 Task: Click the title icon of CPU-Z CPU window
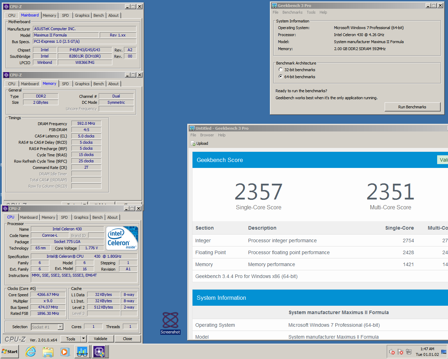(5, 209)
